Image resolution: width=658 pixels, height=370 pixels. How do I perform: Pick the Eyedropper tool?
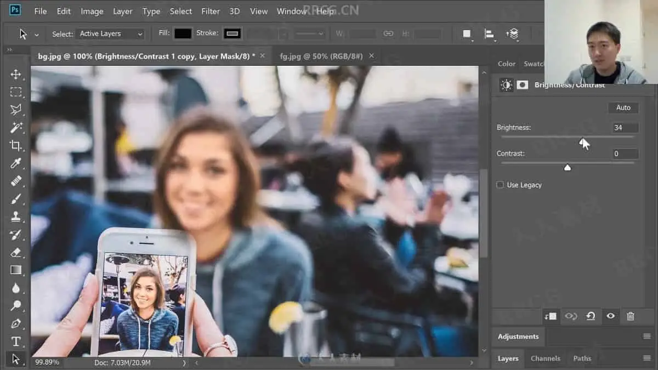coord(16,163)
